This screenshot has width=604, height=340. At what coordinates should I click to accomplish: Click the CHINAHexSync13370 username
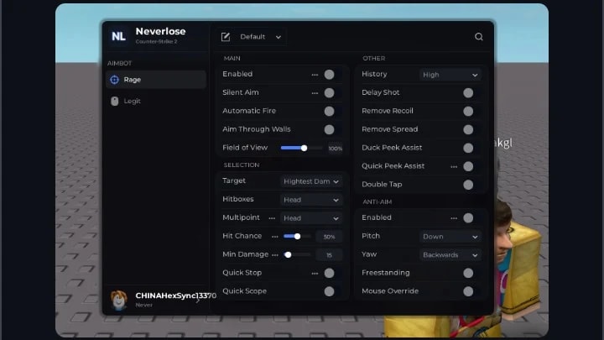pyautogui.click(x=175, y=296)
